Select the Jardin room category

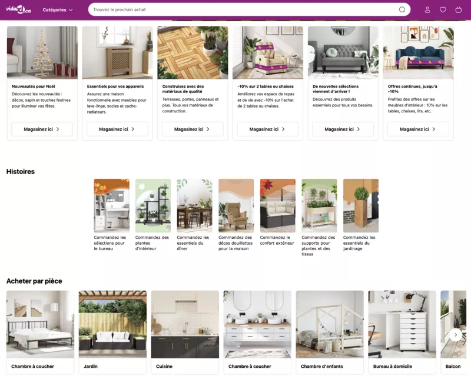point(112,332)
